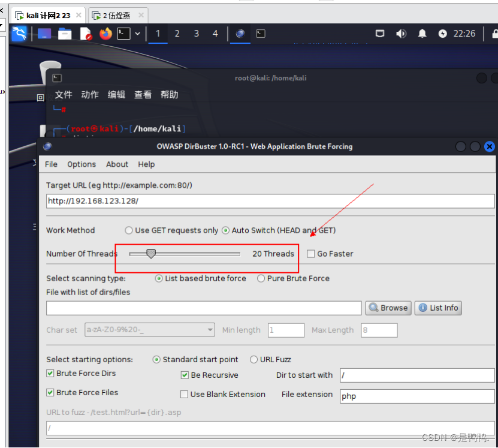Image resolution: width=498 pixels, height=448 pixels.
Task: Select 'URL Fuzz' radio
Action: (253, 360)
